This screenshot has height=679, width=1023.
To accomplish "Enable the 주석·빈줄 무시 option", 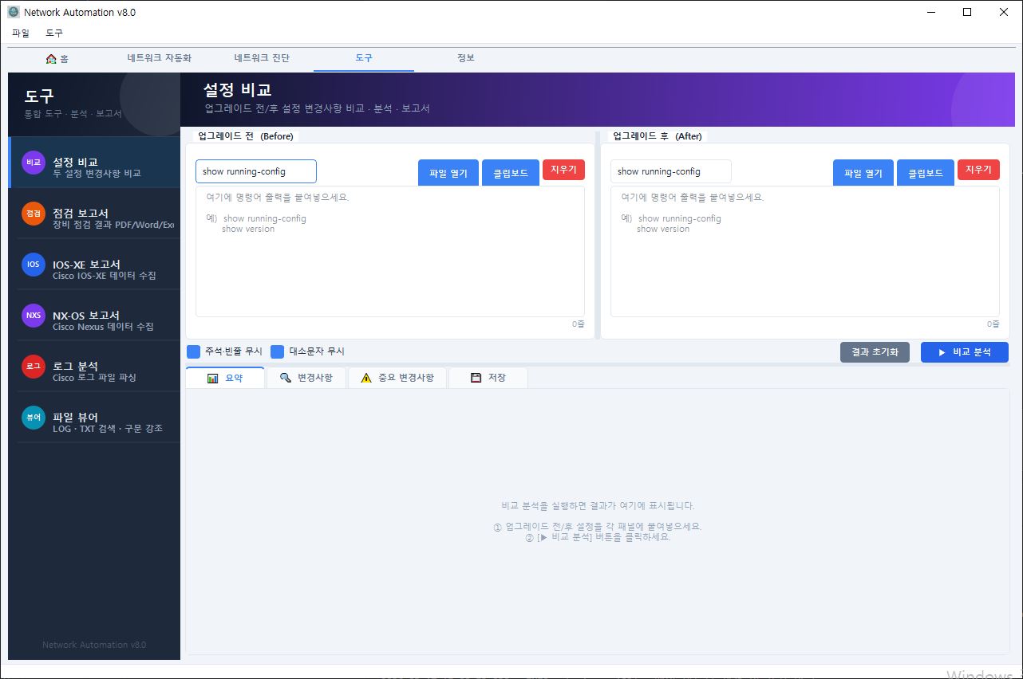I will (192, 351).
